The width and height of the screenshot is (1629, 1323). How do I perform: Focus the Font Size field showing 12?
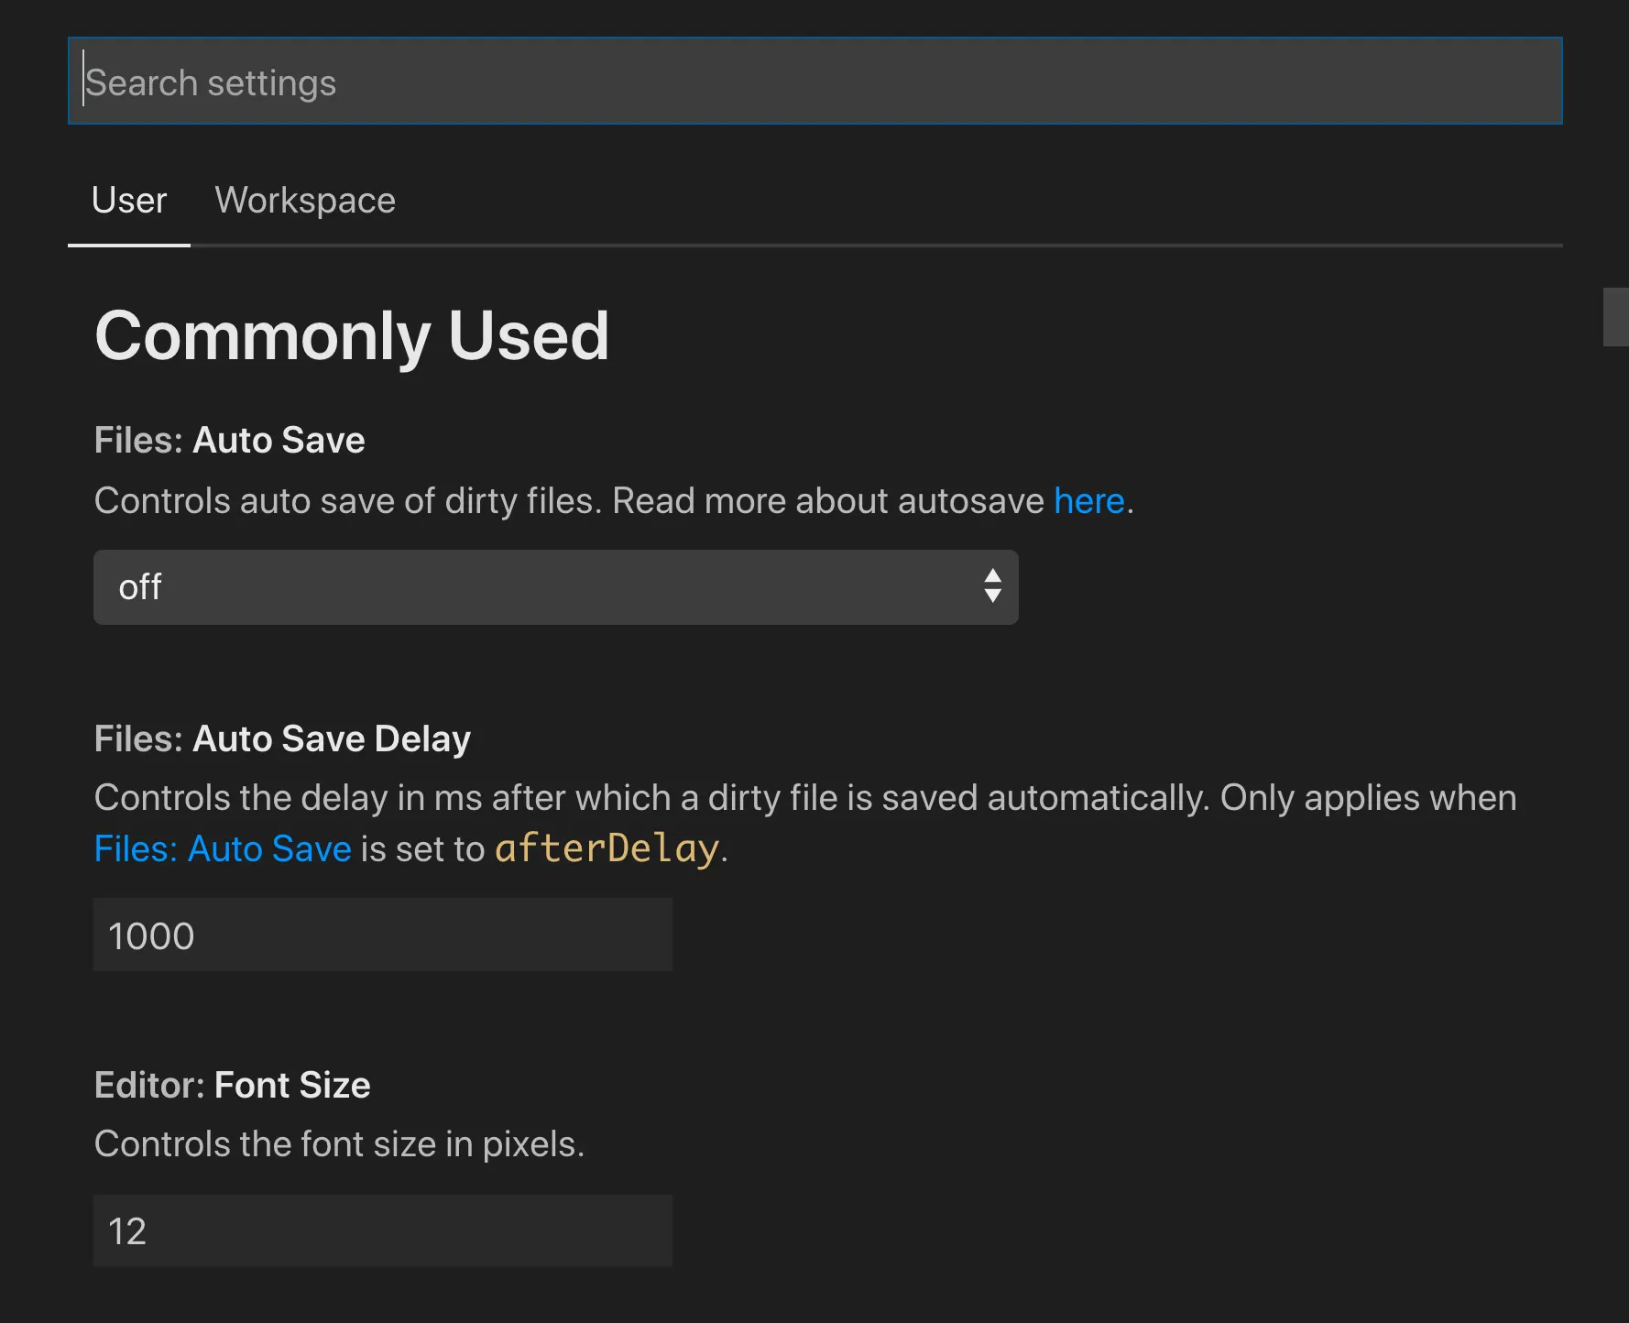tap(382, 1230)
